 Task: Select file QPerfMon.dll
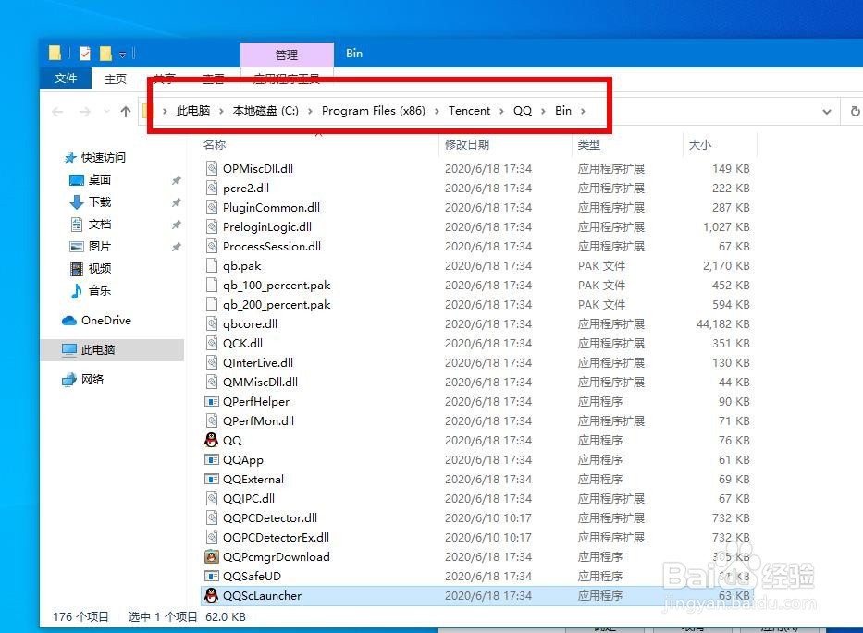coord(258,420)
